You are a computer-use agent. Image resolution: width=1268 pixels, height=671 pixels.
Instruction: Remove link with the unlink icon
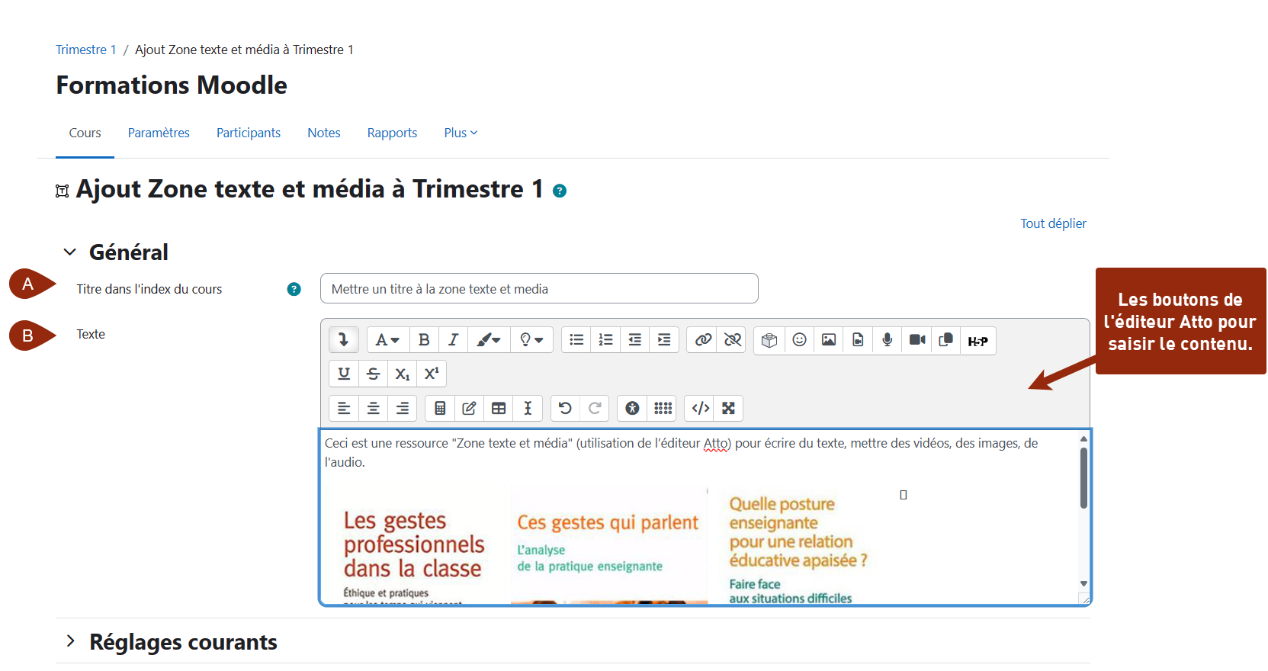click(732, 340)
